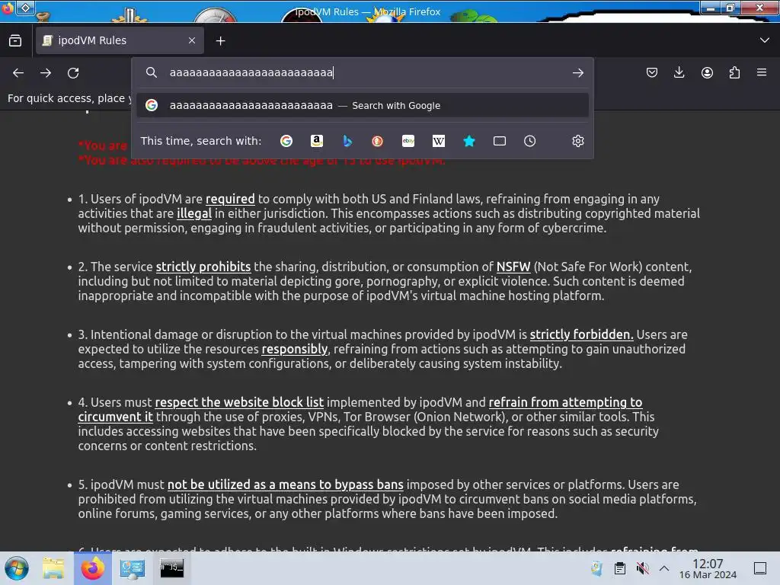Open the clipboard tray icon
The width and height of the screenshot is (780, 585).
[x=620, y=568]
